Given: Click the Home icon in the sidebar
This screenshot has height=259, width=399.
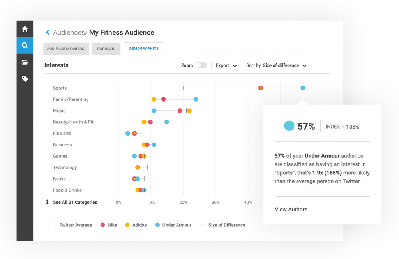Looking at the screenshot, I should click(25, 29).
